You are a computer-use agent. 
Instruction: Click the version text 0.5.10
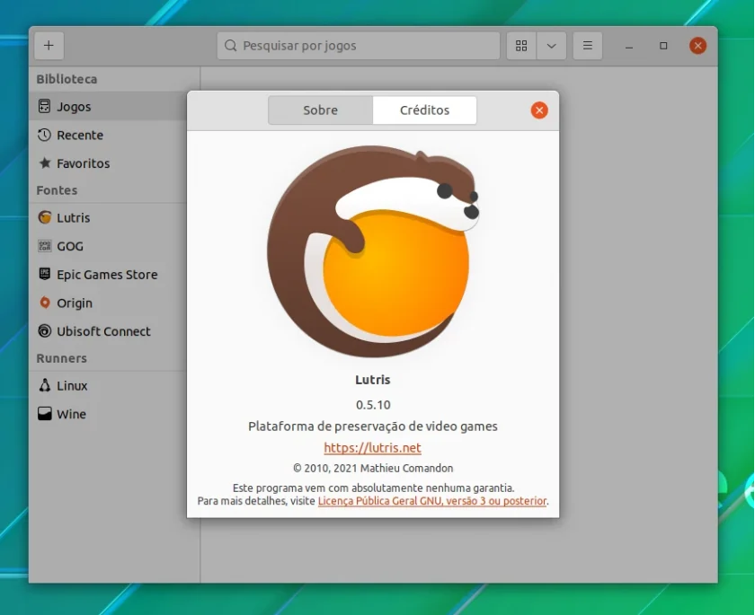tap(373, 405)
